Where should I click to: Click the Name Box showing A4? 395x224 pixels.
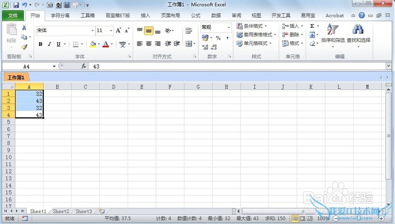click(26, 66)
